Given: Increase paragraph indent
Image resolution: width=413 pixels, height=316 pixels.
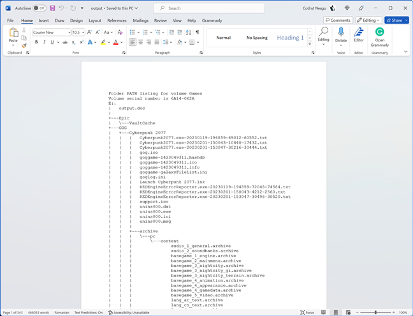Looking at the screenshot, I should pyautogui.click(x=180, y=32).
